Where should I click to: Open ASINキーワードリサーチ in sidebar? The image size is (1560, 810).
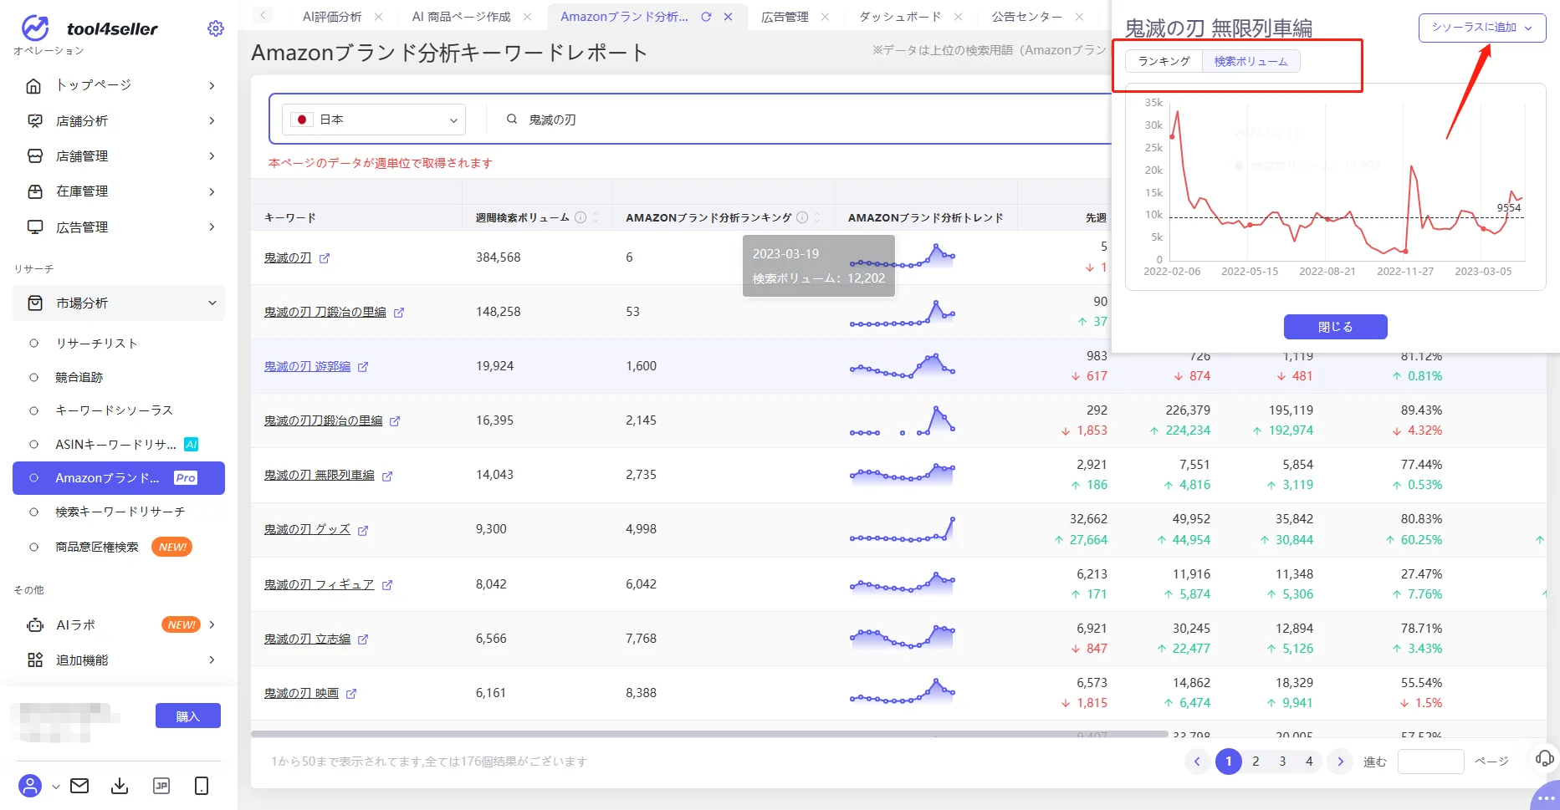pos(115,445)
